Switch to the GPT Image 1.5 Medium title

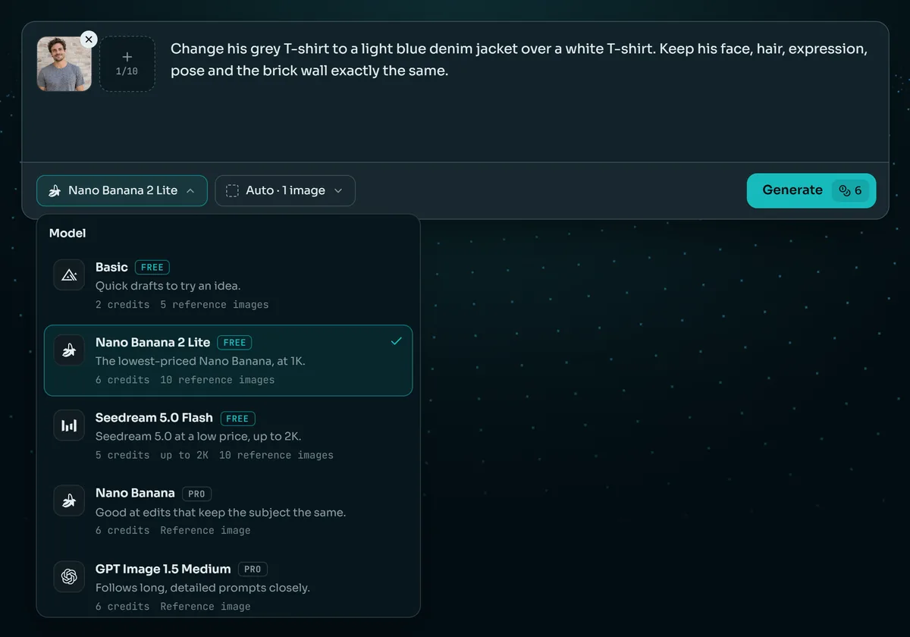point(163,569)
